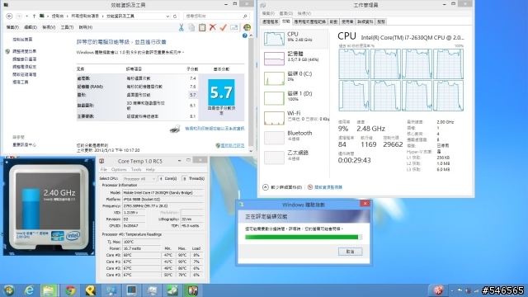The height and width of the screenshot is (297, 528).
Task: Select CPU in Task Manager sidebar
Action: 295,39
